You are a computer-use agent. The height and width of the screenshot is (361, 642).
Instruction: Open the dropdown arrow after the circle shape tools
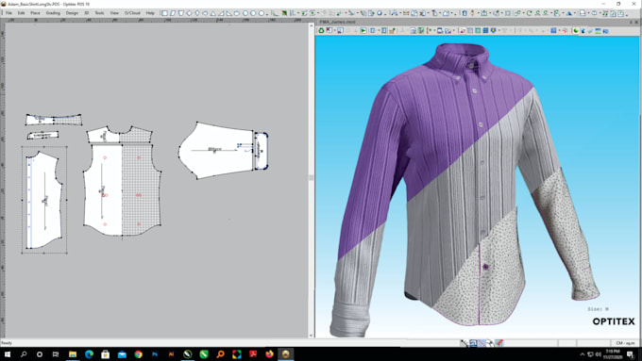pyautogui.click(x=267, y=13)
